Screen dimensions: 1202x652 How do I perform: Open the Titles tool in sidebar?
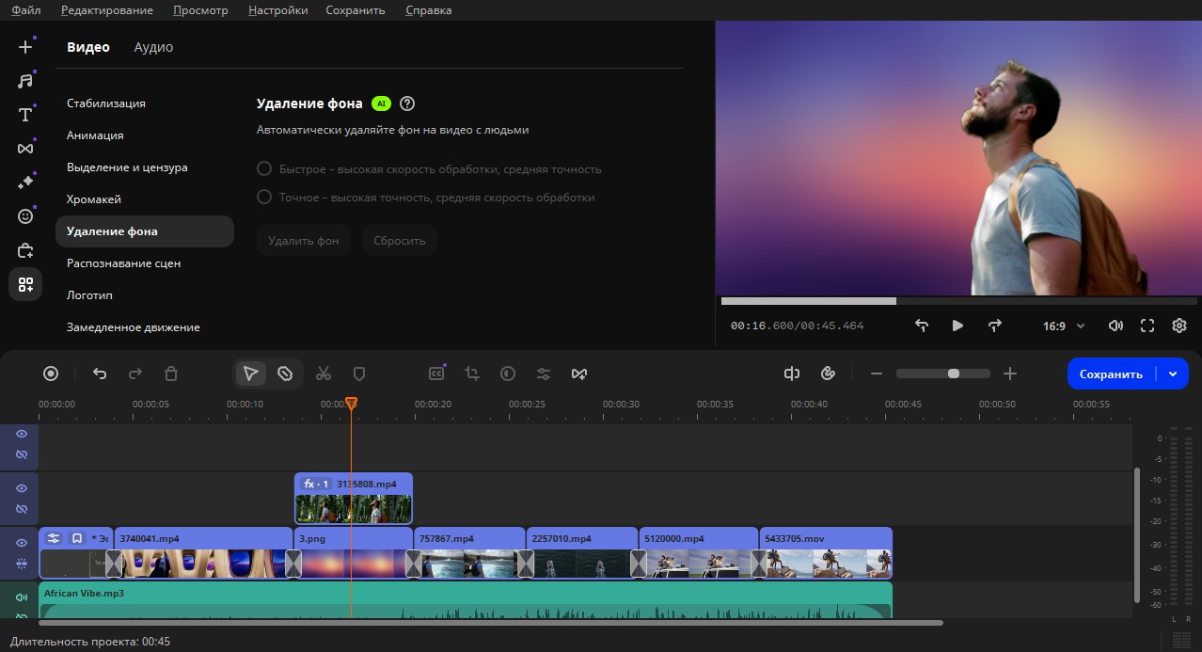click(x=25, y=115)
